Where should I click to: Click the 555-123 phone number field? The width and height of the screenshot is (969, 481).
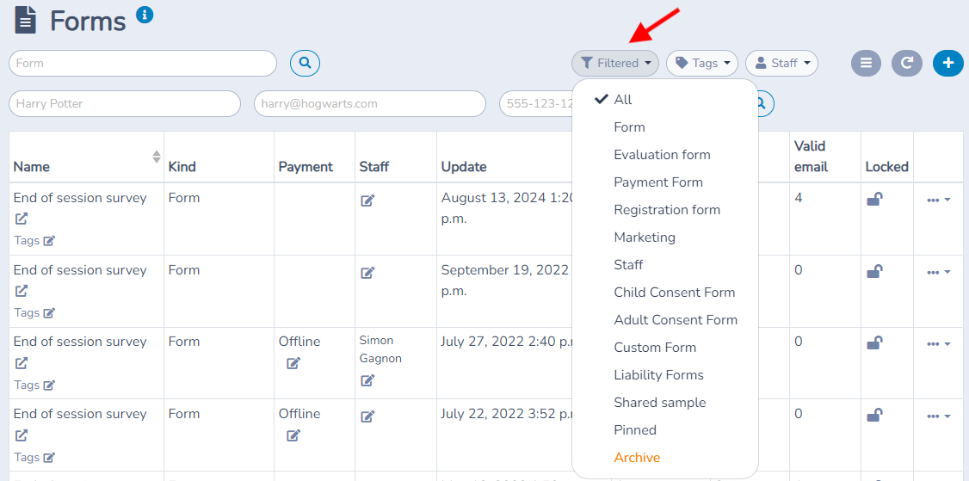536,103
